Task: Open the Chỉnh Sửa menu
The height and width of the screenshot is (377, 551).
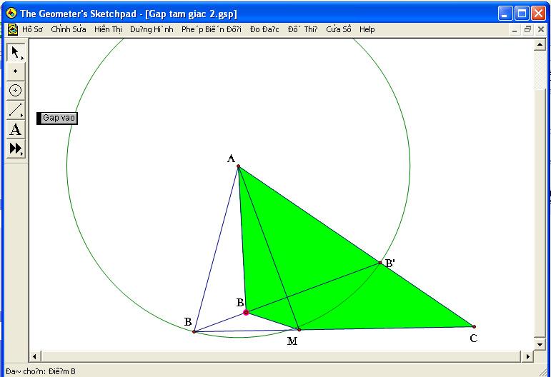Action: [69, 29]
